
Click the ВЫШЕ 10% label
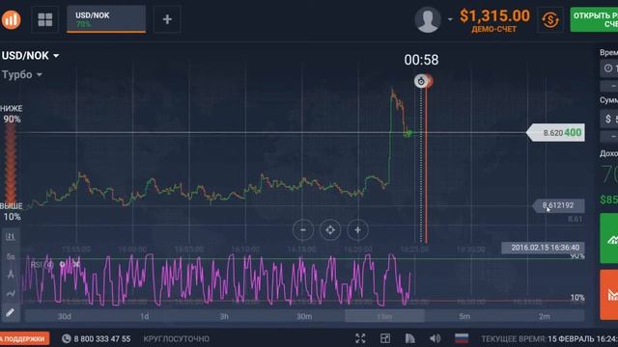pyautogui.click(x=12, y=211)
